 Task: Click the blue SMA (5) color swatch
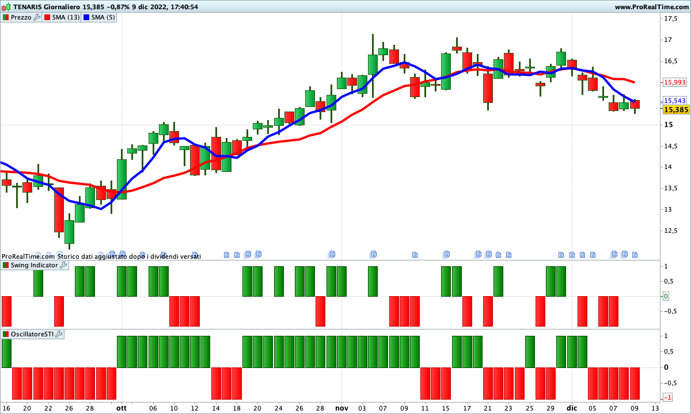(x=86, y=17)
